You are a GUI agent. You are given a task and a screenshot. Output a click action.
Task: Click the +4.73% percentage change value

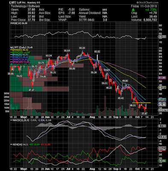coord(151,10)
